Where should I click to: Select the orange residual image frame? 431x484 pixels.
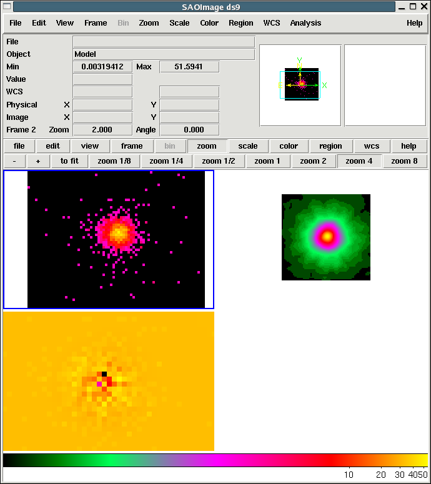[x=109, y=381]
